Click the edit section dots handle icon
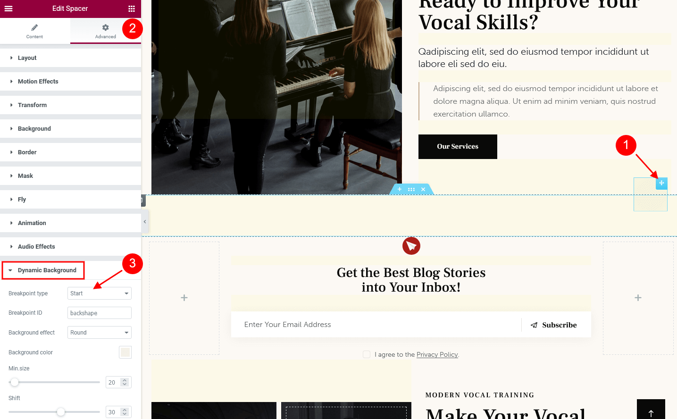677x419 pixels. (411, 189)
